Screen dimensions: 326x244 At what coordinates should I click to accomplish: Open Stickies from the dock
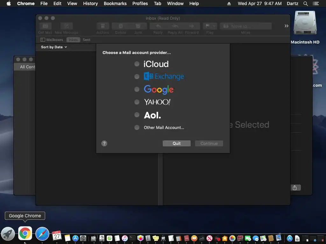tap(155, 238)
